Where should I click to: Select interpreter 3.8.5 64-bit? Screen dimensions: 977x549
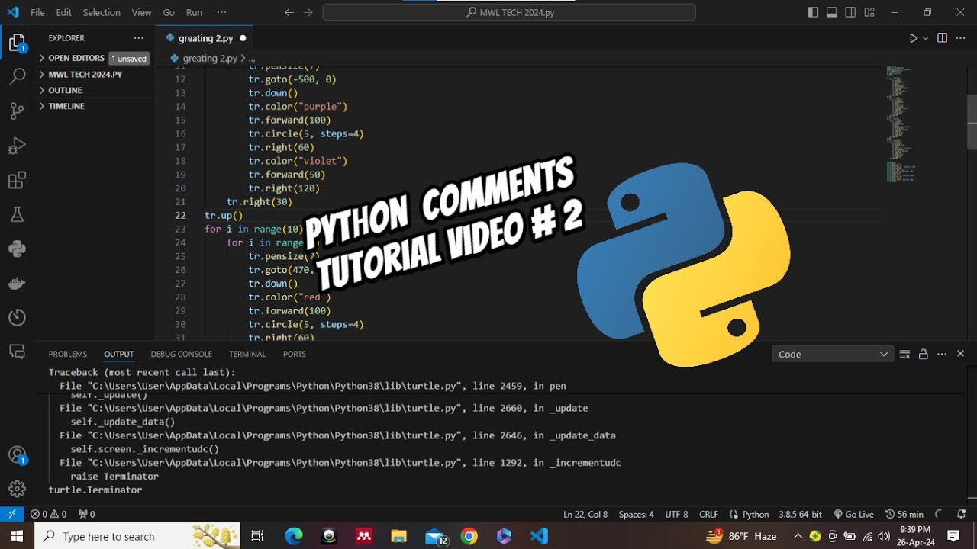800,514
